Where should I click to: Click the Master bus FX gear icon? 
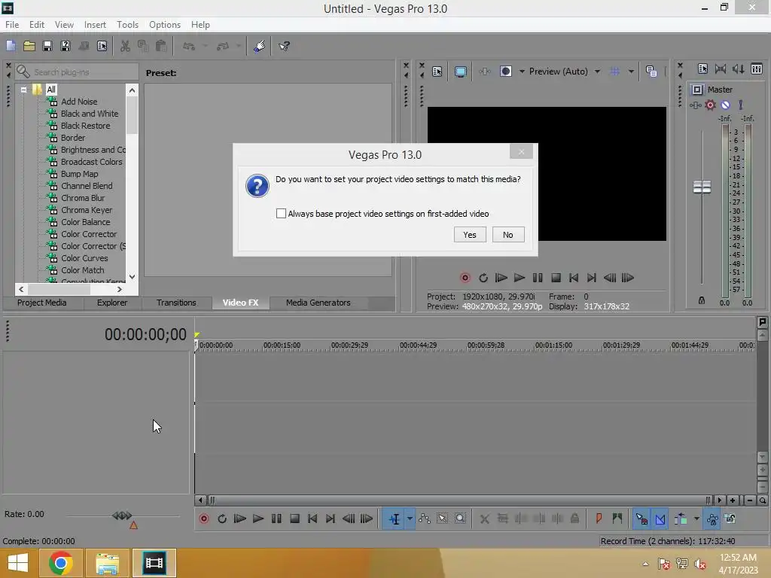click(x=710, y=105)
